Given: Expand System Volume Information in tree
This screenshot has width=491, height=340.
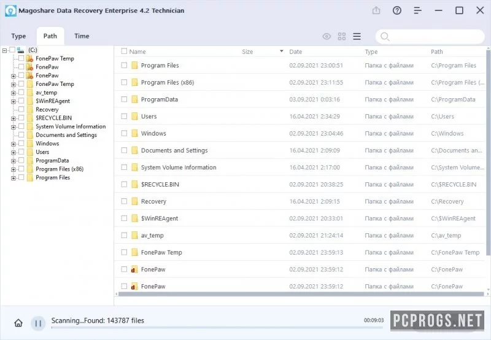Looking at the screenshot, I should point(13,127).
